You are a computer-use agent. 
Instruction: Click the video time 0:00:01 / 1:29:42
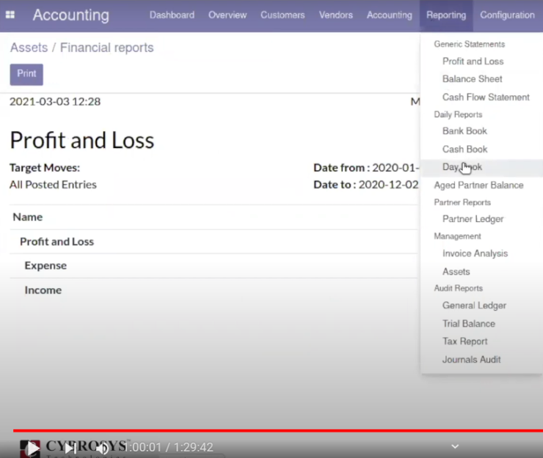tap(170, 447)
